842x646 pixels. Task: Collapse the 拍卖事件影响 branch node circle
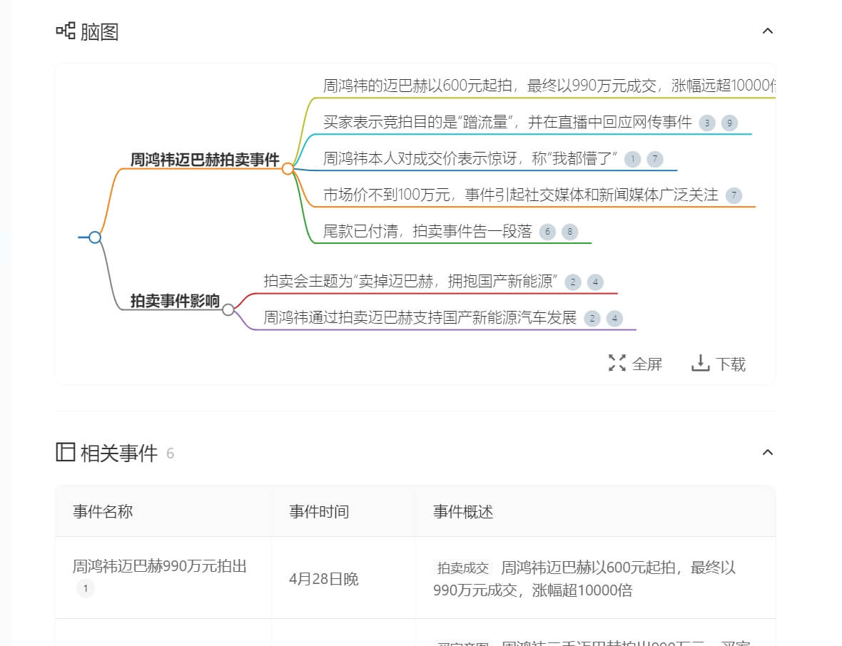(228, 309)
